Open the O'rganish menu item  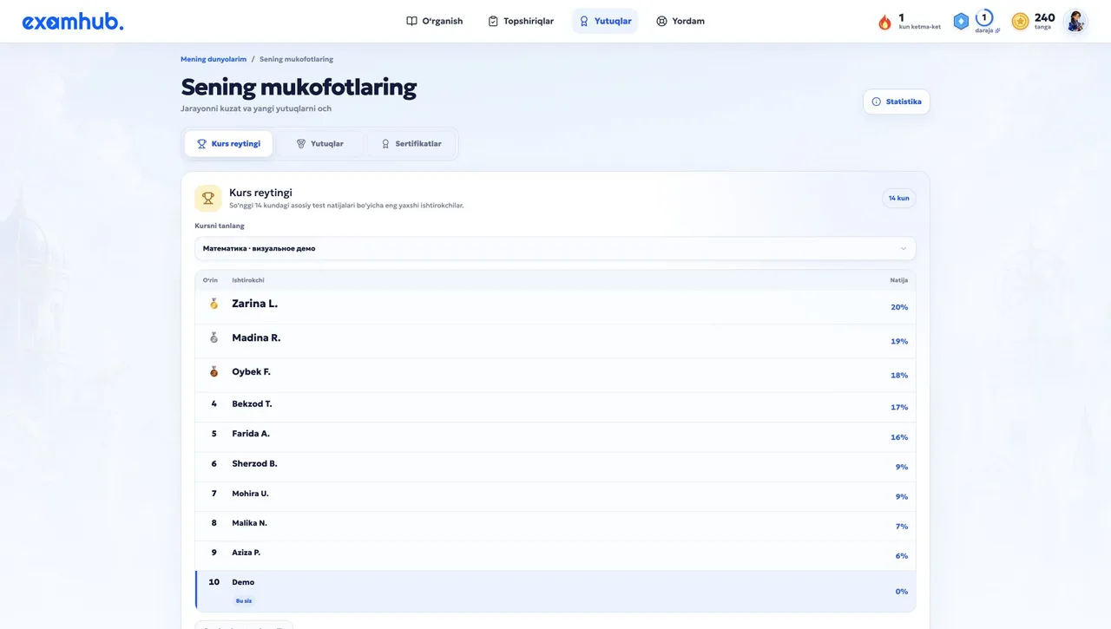pyautogui.click(x=435, y=21)
